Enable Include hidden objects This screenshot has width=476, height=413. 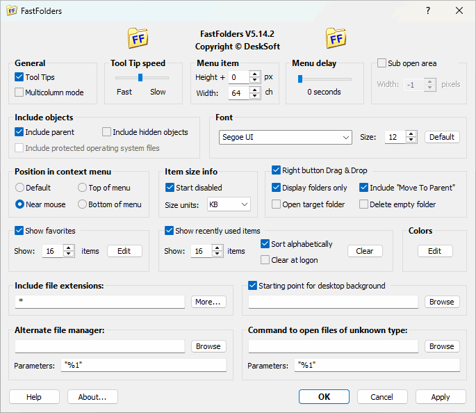tap(106, 132)
